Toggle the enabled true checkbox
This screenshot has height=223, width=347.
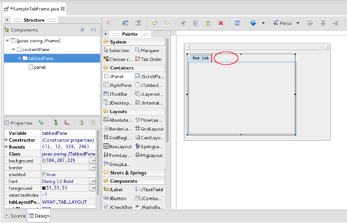(x=44, y=174)
